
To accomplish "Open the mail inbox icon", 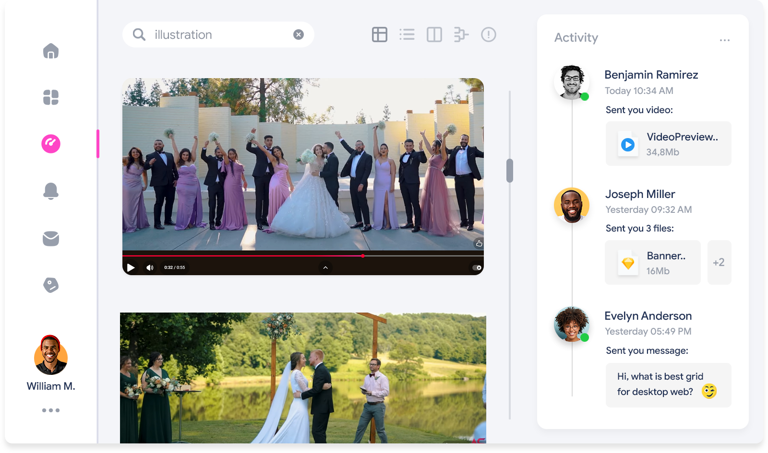I will point(51,238).
